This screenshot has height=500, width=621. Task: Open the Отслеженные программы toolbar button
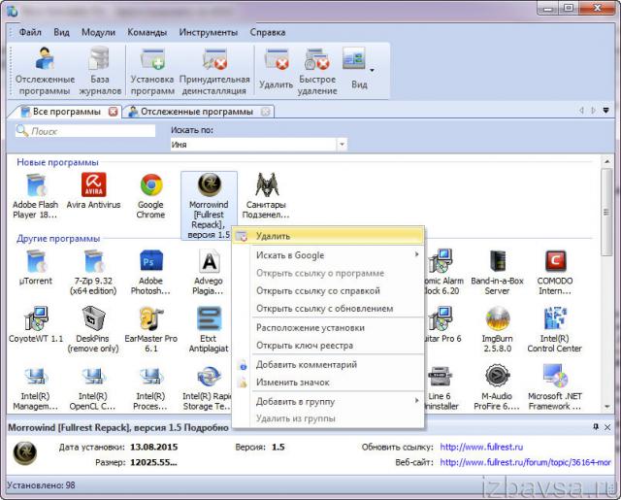pos(45,71)
